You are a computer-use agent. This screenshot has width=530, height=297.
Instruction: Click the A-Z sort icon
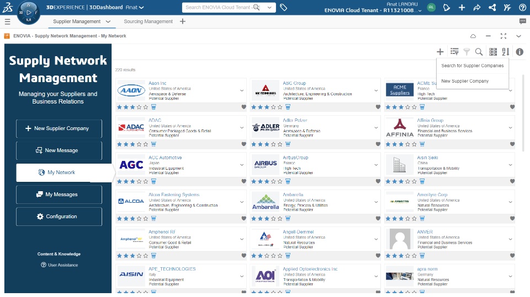tap(506, 52)
